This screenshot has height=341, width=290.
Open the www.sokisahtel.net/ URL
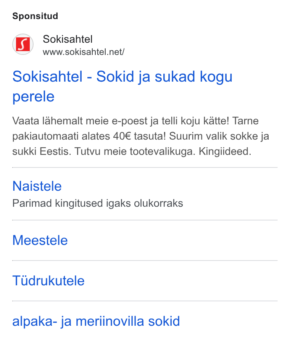84,52
